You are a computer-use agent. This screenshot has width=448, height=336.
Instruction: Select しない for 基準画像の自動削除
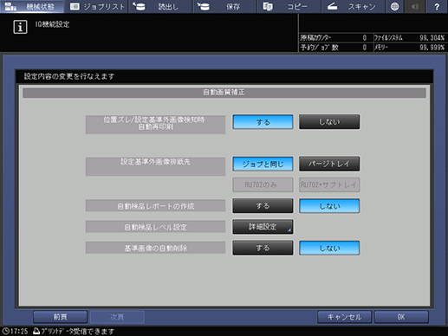tap(329, 248)
